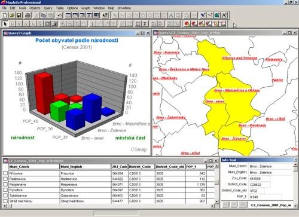Select the Text Style A icon
This screenshot has width=299, height=217.
tap(224, 16)
